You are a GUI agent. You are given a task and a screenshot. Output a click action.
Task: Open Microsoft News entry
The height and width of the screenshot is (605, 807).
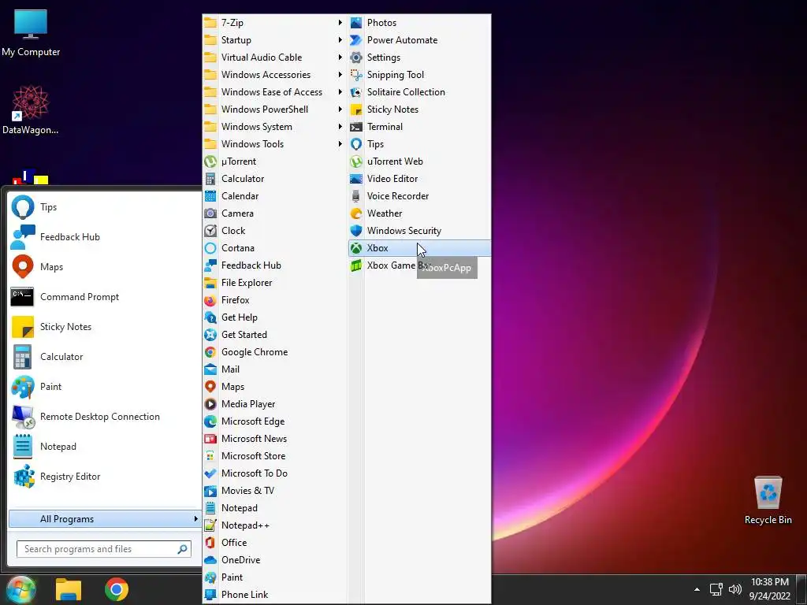[274, 439]
